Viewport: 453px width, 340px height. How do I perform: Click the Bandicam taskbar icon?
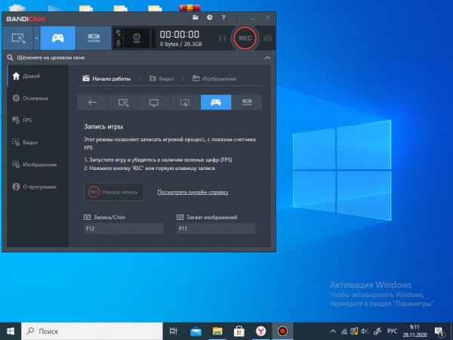[x=282, y=331]
